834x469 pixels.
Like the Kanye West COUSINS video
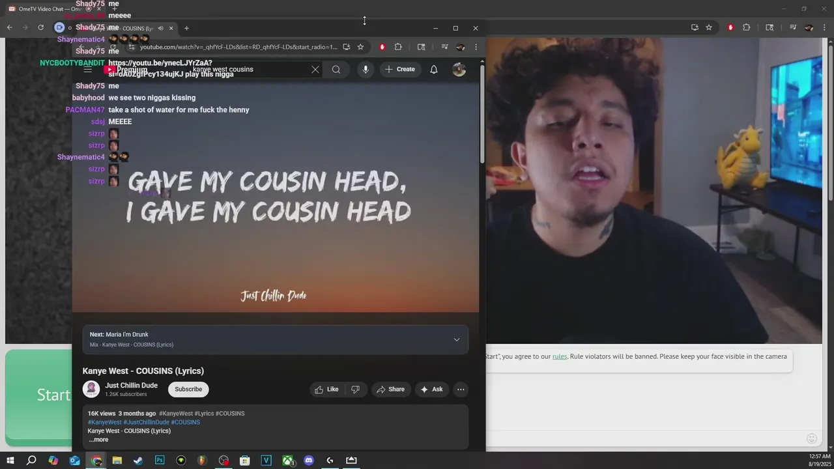pyautogui.click(x=327, y=390)
